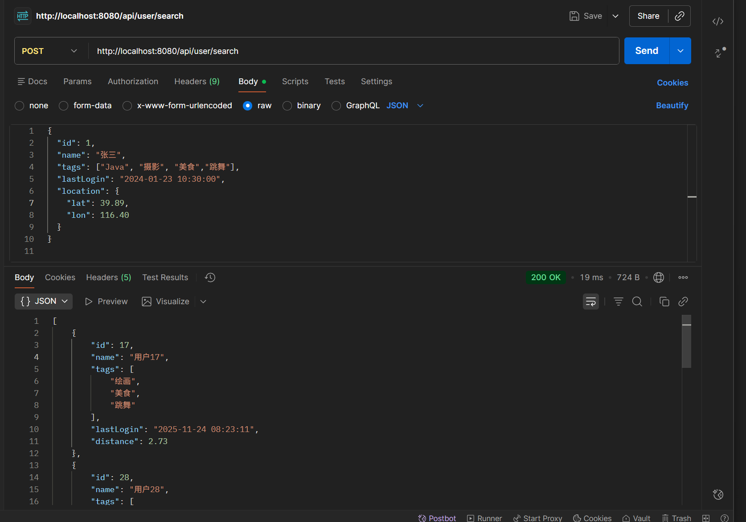This screenshot has width=746, height=522.
Task: Copy the request link with the link icon
Action: pyautogui.click(x=679, y=16)
